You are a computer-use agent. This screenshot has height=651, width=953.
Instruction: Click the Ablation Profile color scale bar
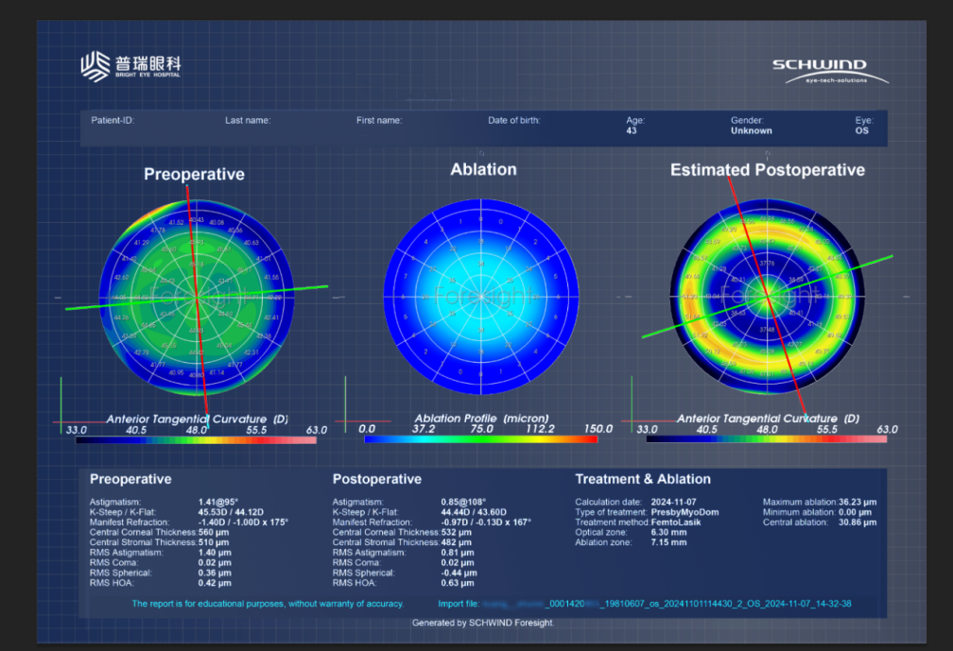pyautogui.click(x=480, y=439)
